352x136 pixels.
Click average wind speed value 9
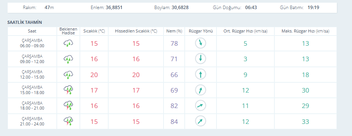click(245, 74)
